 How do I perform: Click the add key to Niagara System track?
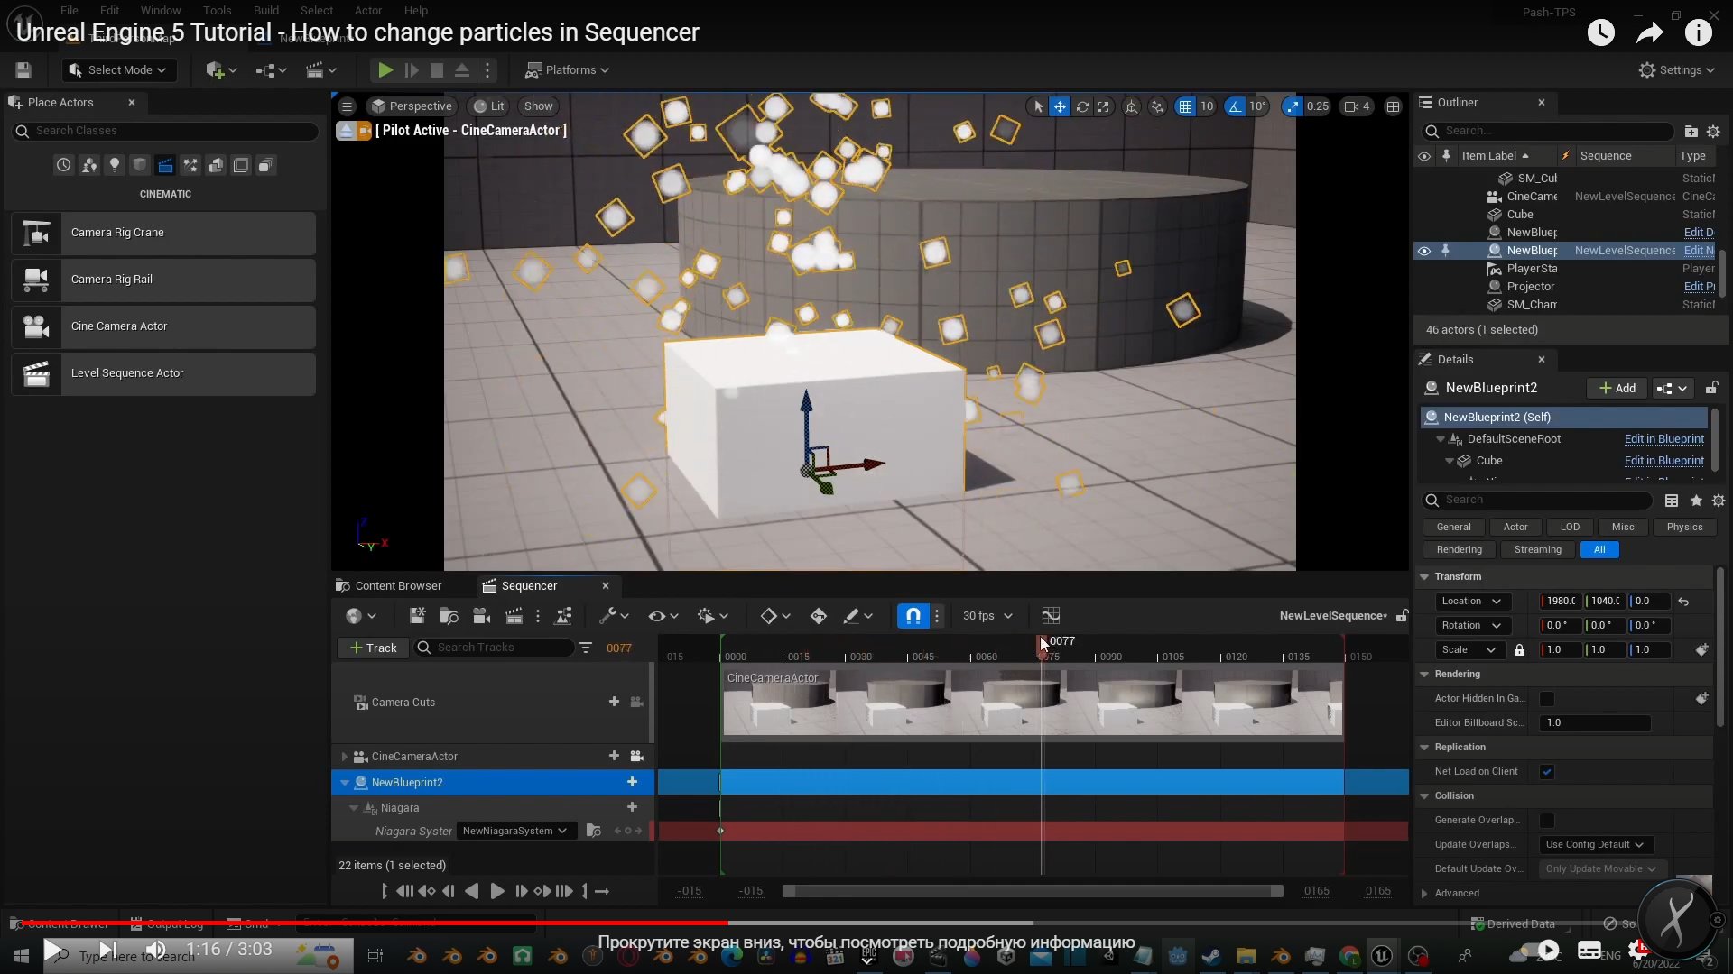628,831
